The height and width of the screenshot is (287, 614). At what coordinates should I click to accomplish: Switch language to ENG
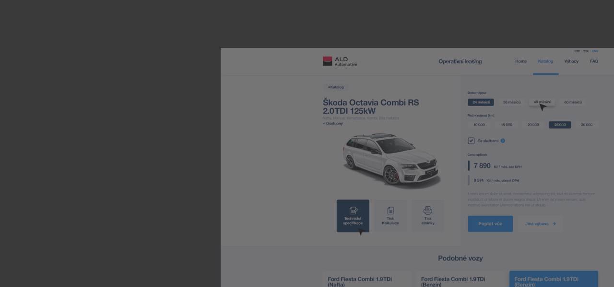point(595,51)
